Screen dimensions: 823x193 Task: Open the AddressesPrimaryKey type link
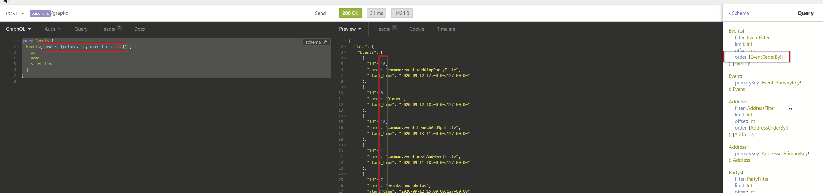point(784,154)
